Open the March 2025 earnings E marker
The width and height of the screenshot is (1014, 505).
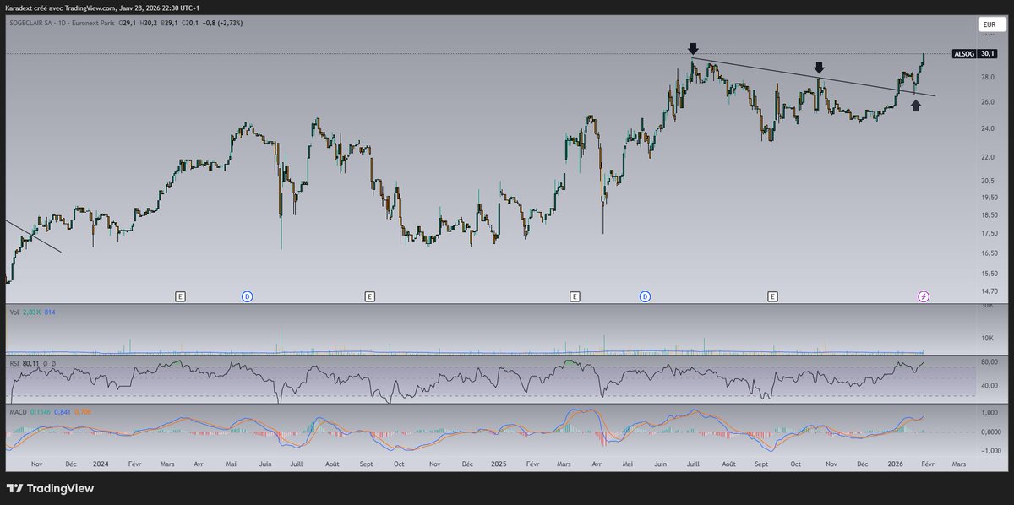(x=575, y=296)
